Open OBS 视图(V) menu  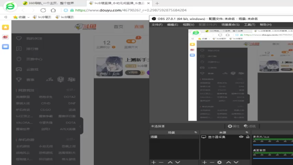[x=188, y=25]
